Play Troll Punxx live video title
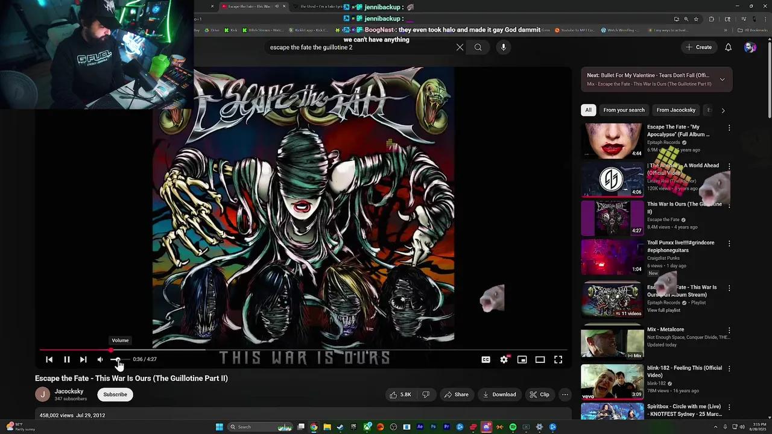This screenshot has height=434, width=772. (x=680, y=246)
